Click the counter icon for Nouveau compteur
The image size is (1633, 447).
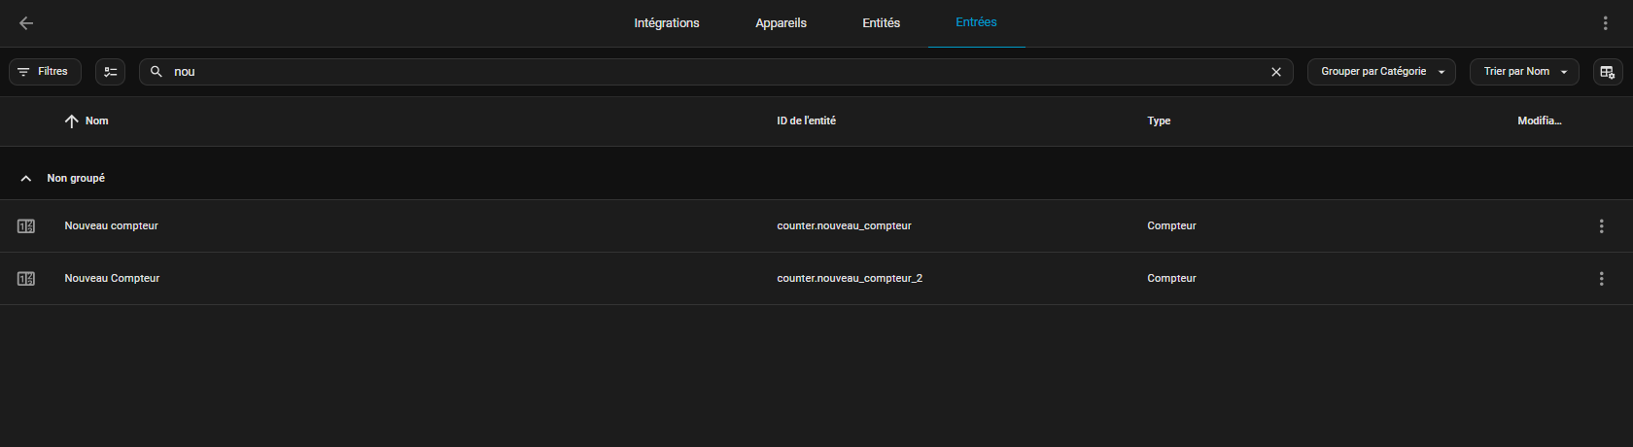click(26, 226)
